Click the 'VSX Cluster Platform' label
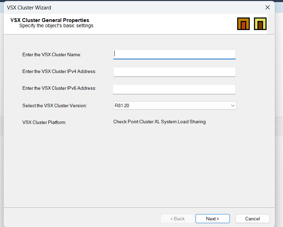The image size is (283, 227). point(44,123)
